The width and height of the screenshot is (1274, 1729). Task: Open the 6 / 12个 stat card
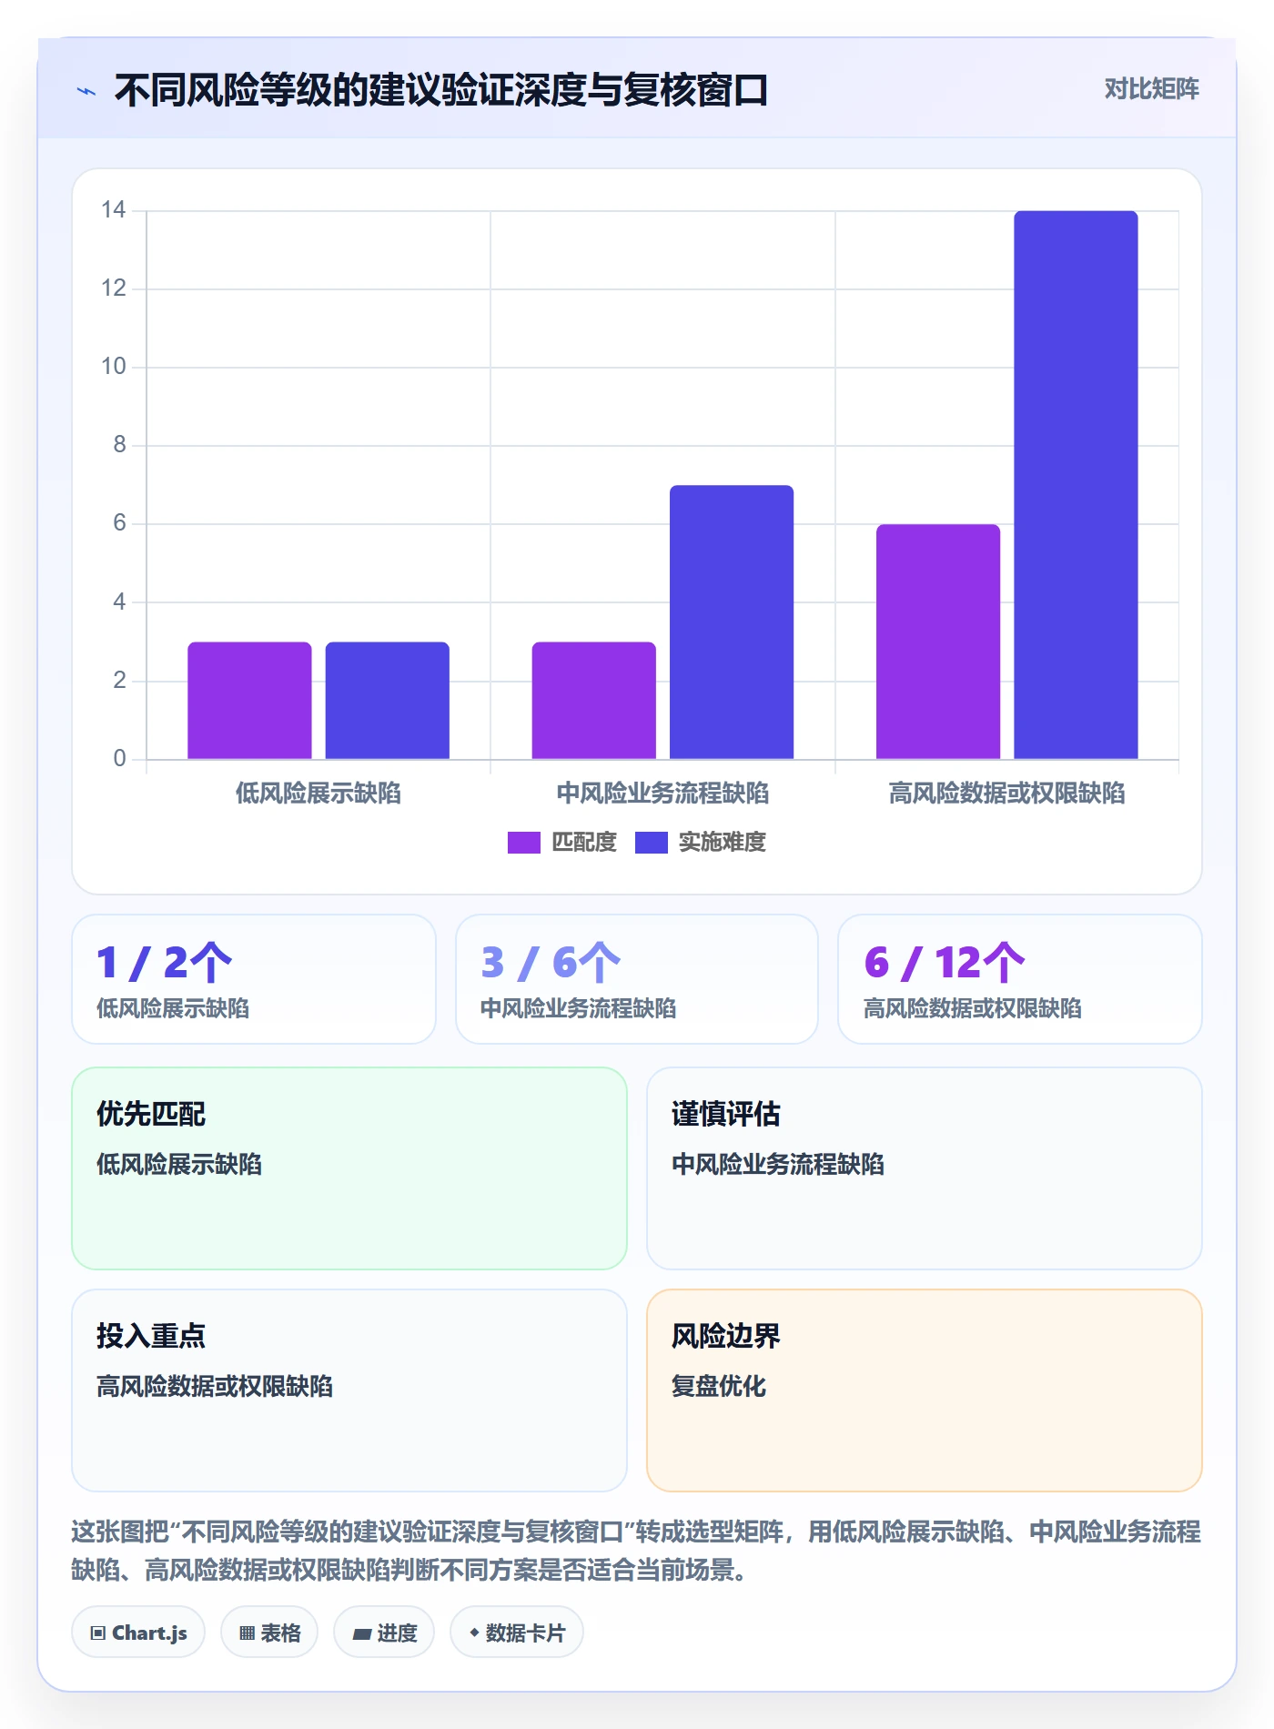(1020, 979)
